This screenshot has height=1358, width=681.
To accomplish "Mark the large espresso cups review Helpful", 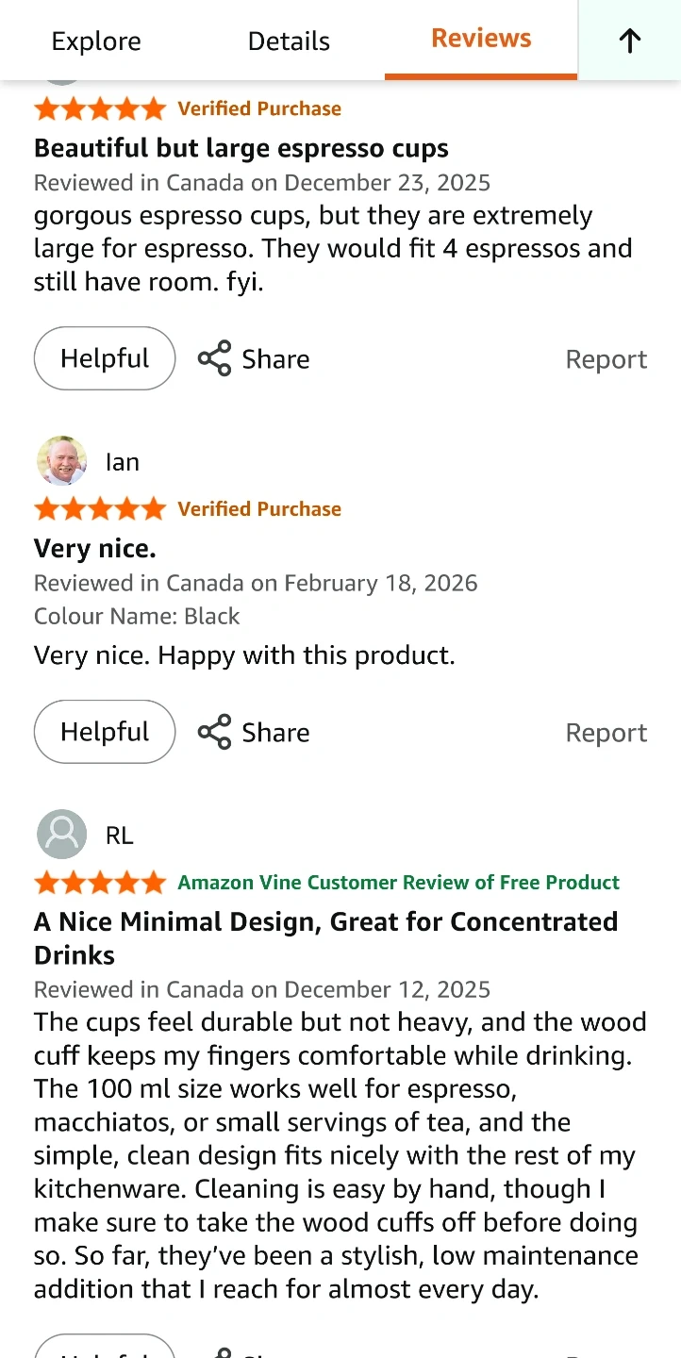I will tap(105, 358).
